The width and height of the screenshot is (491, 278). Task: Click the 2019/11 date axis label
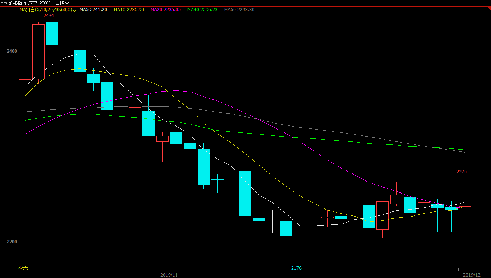point(169,275)
